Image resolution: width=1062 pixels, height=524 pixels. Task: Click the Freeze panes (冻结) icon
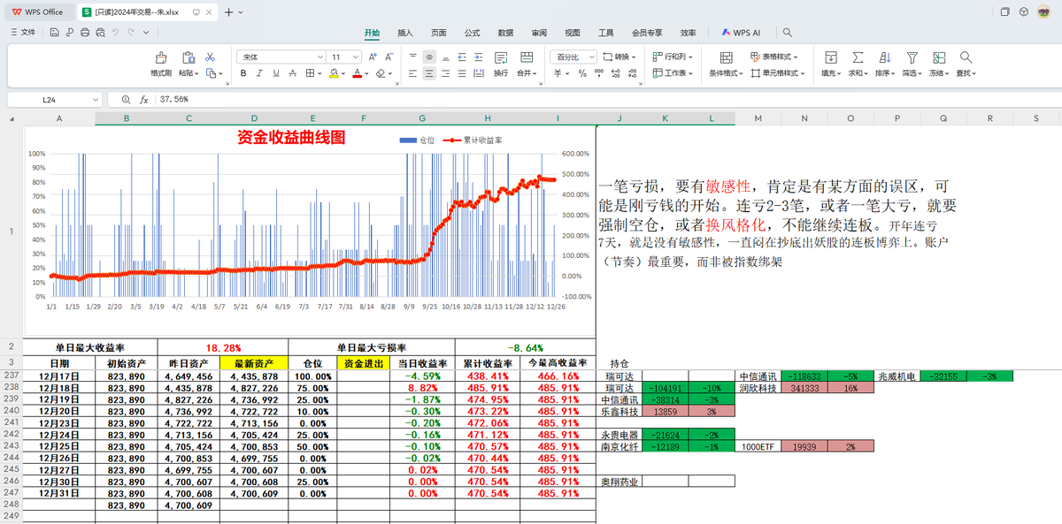tap(938, 57)
